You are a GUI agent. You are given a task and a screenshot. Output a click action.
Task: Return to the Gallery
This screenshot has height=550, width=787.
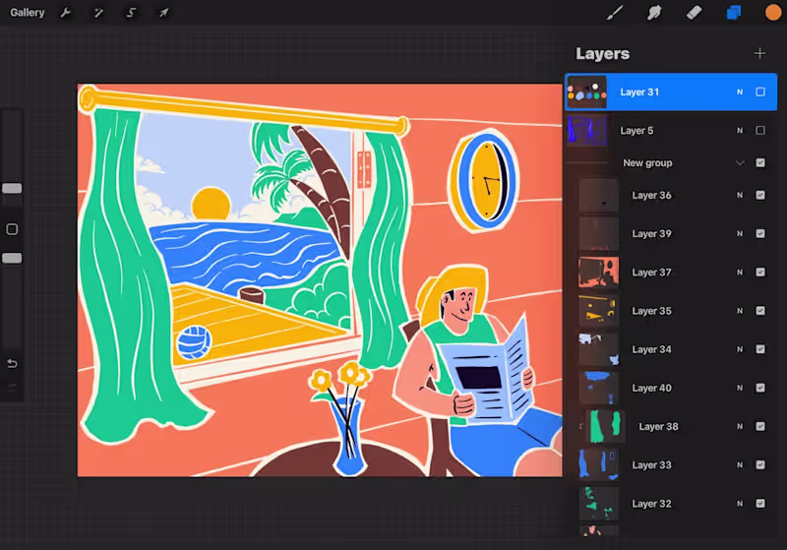tap(28, 13)
